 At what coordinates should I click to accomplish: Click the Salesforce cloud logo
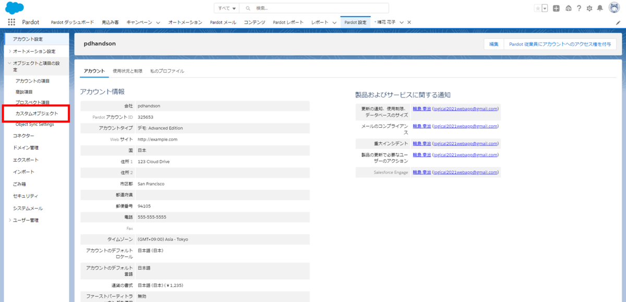point(14,8)
